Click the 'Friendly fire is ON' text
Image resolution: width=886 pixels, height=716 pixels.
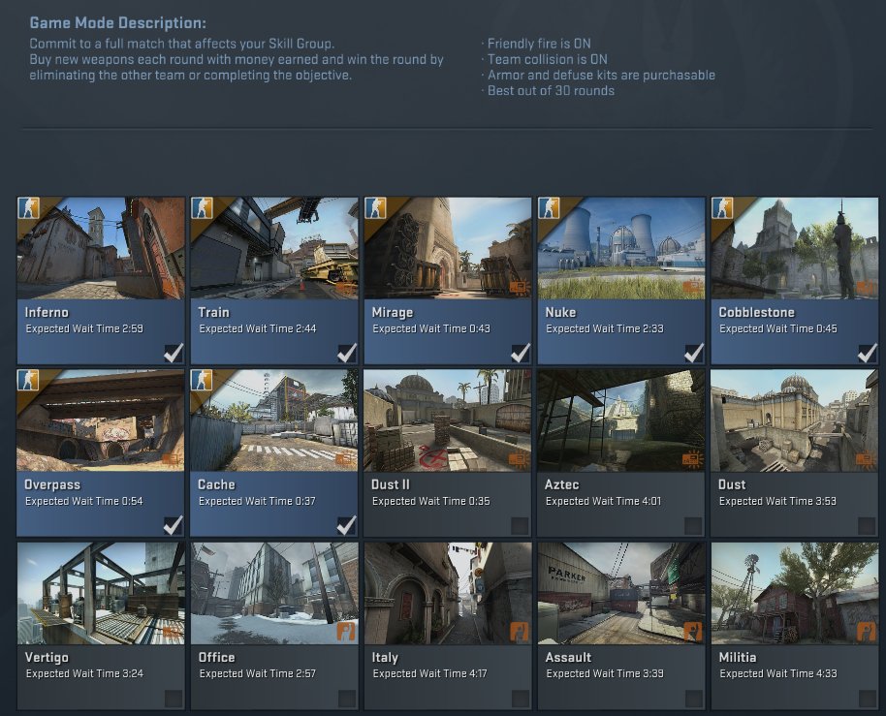(539, 44)
